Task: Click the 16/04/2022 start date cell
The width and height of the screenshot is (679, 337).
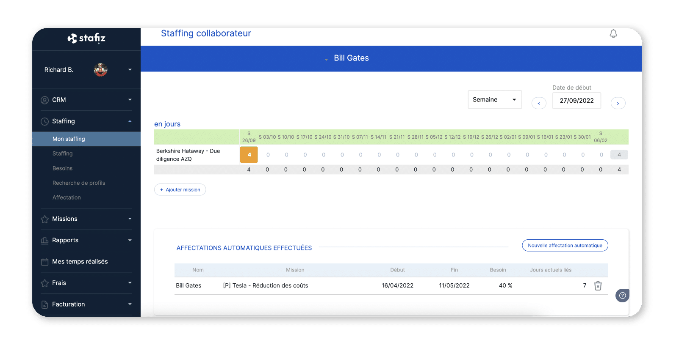Action: coord(397,285)
